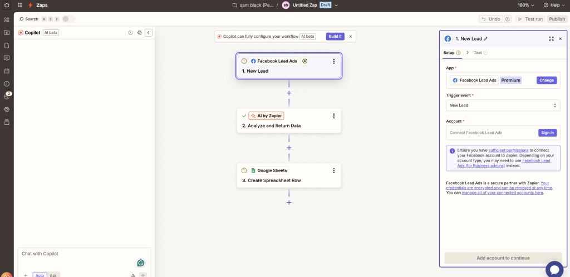Click Add account to continue button
Image resolution: width=570 pixels, height=277 pixels.
[x=503, y=258]
